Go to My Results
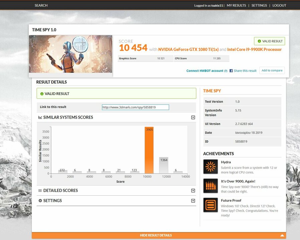Image resolution: width=300 pixels, height=240 pixels. [x=236, y=5]
